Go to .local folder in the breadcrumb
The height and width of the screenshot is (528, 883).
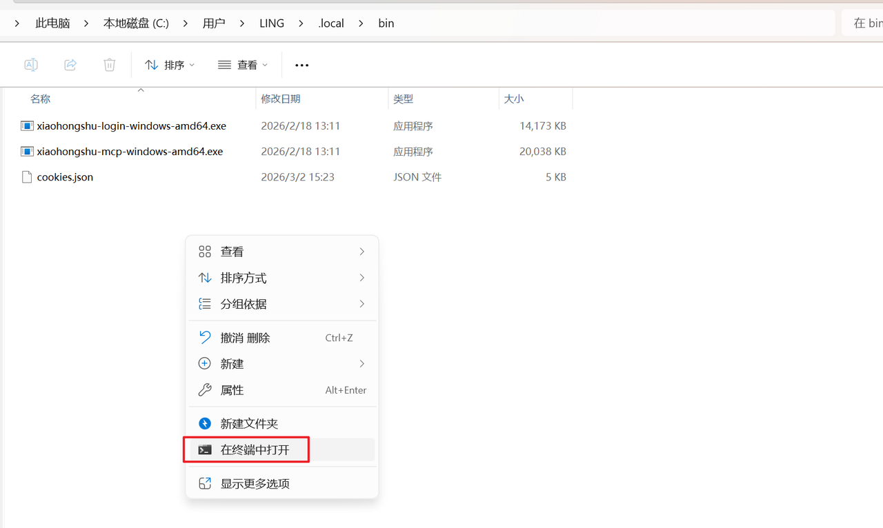point(331,23)
